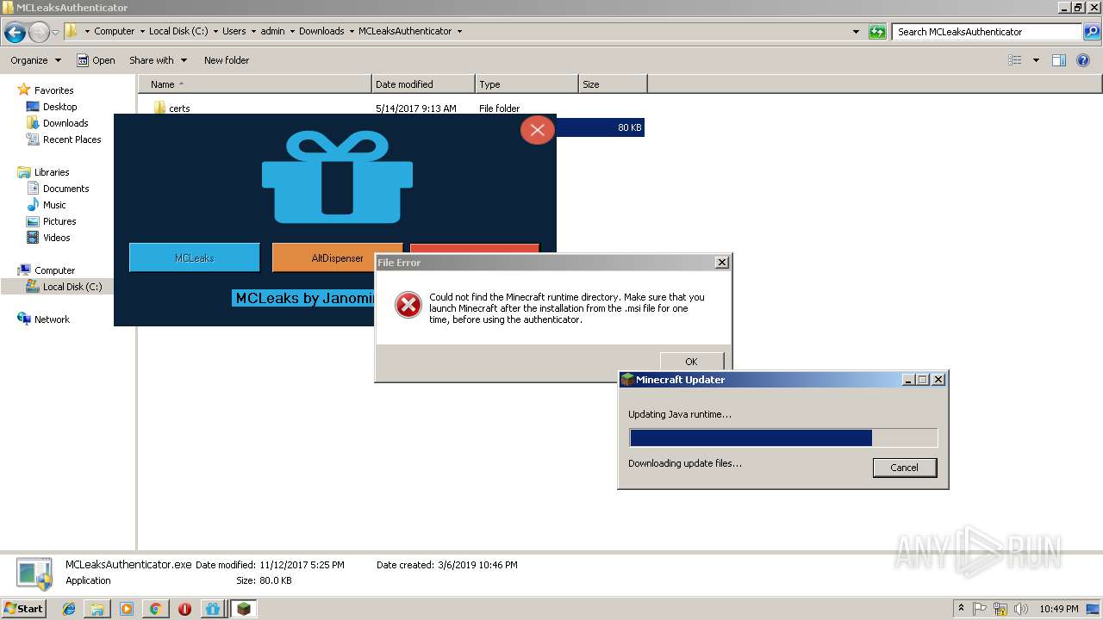Open Recent Places in navigation pane
The height and width of the screenshot is (620, 1103).
(x=72, y=139)
